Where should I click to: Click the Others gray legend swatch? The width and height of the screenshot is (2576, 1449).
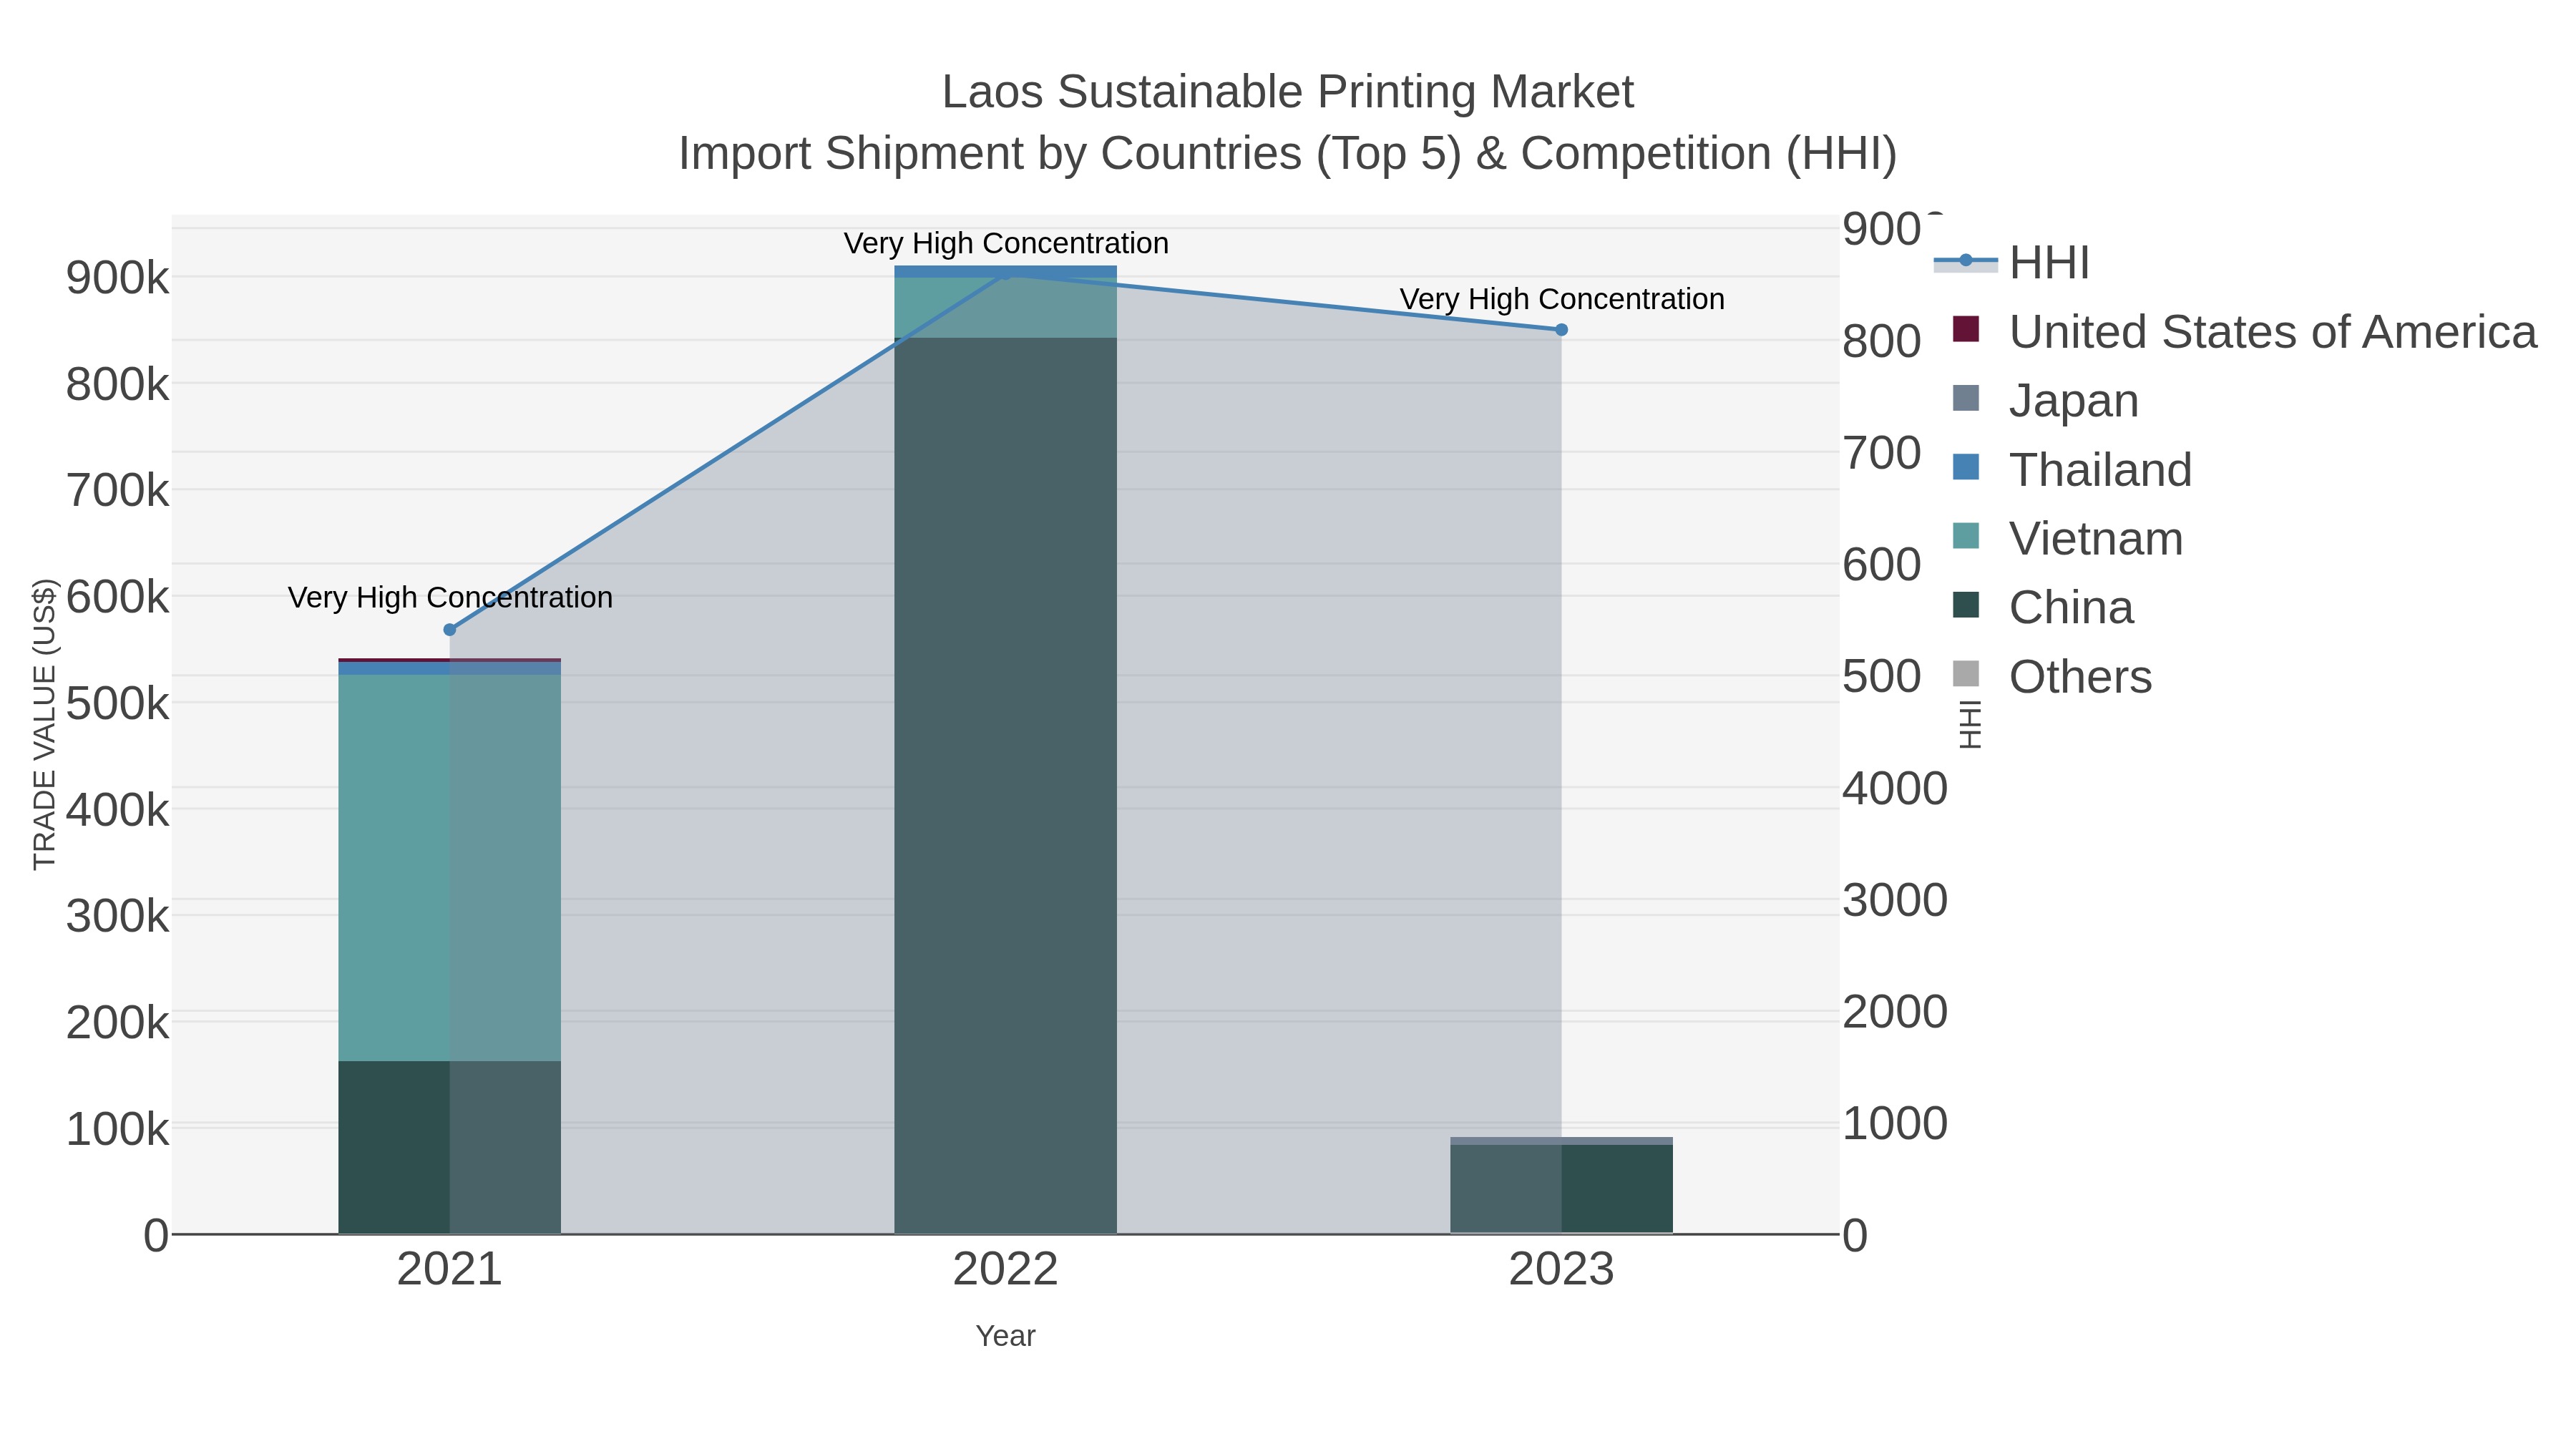click(1966, 674)
